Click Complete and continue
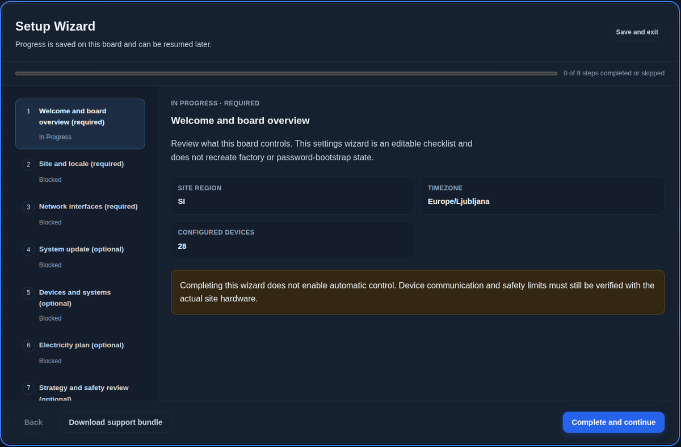 coord(613,422)
